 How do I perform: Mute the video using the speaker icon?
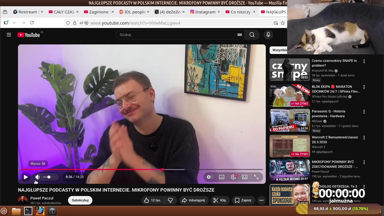[x=37, y=177]
